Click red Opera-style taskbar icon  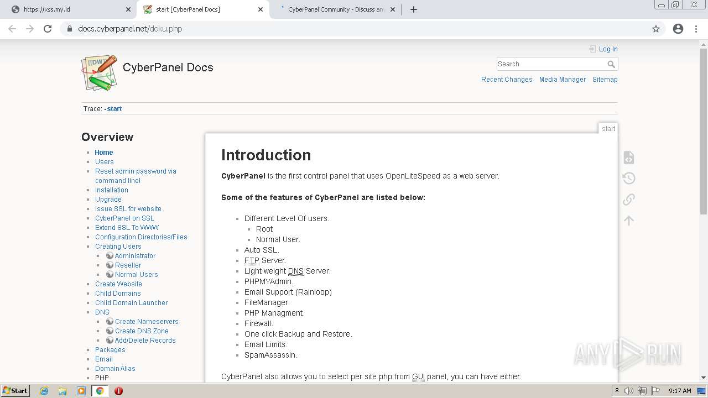pyautogui.click(x=118, y=391)
